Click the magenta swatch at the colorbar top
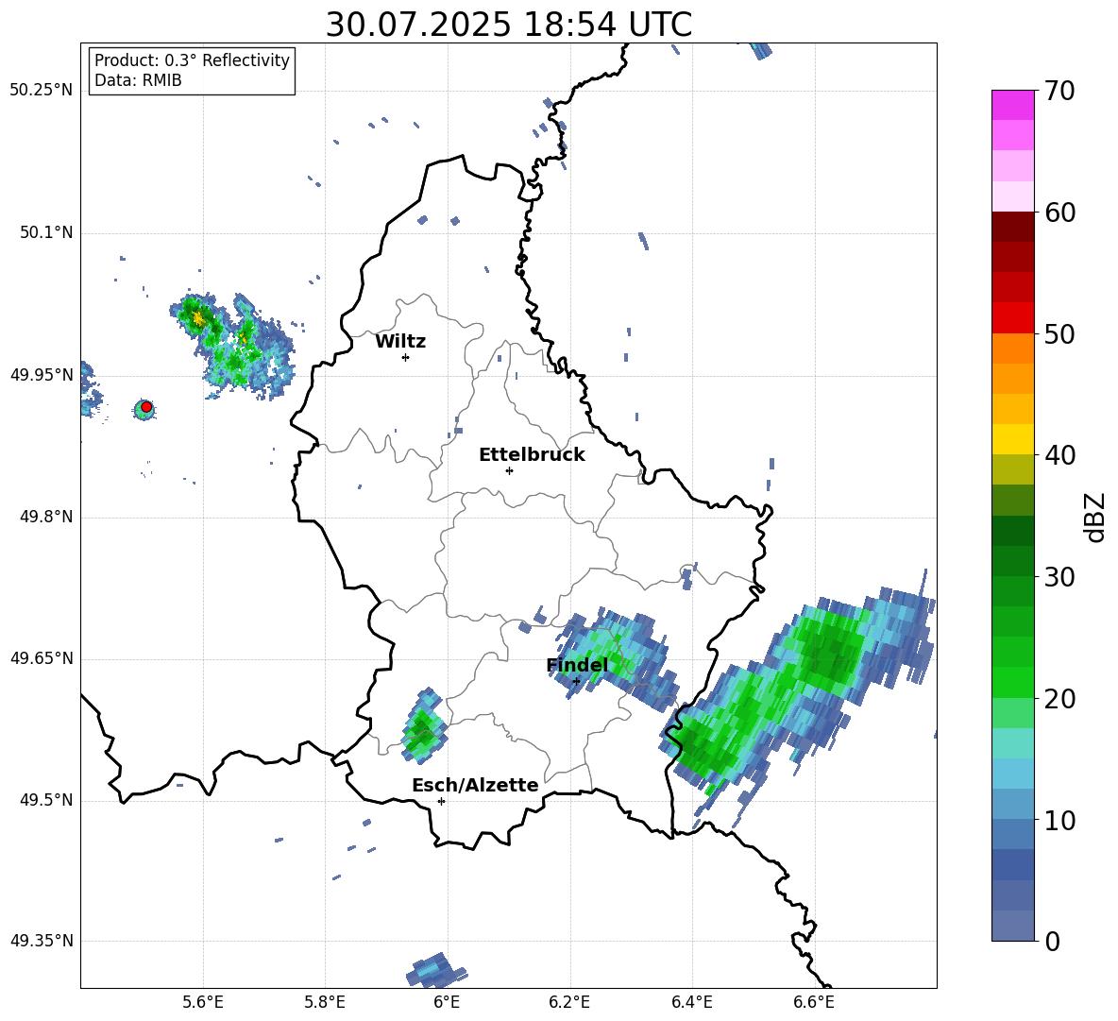Screen dimensions: 1118x1021 point(1012,105)
